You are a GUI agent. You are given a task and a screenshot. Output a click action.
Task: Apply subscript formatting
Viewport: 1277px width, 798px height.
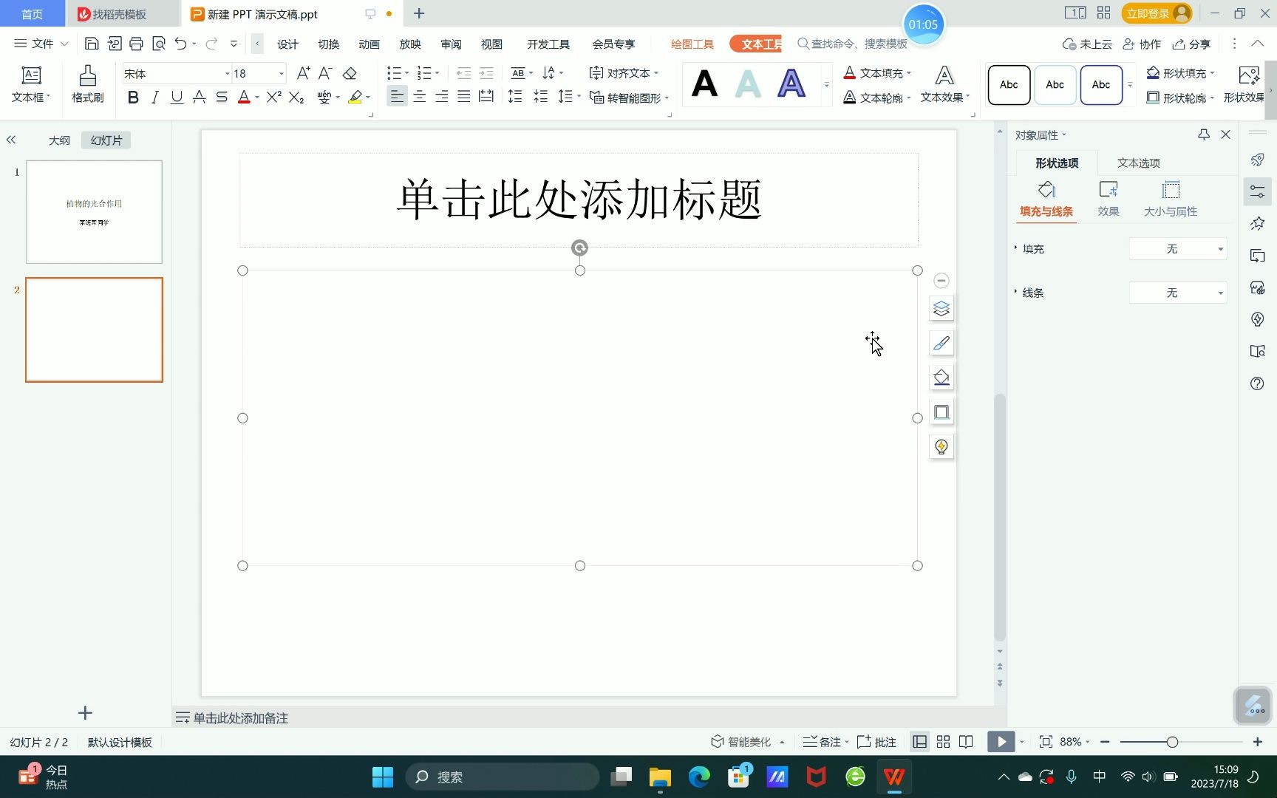coord(296,97)
